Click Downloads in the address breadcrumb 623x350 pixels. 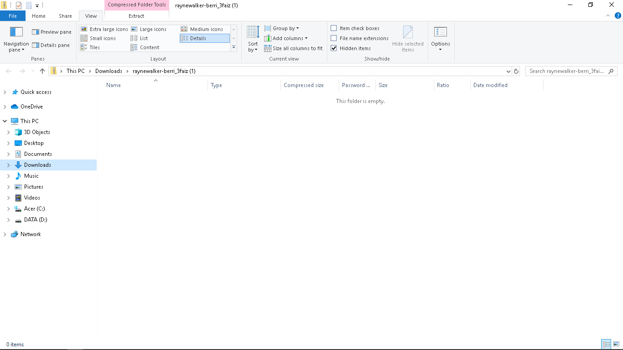pos(109,71)
